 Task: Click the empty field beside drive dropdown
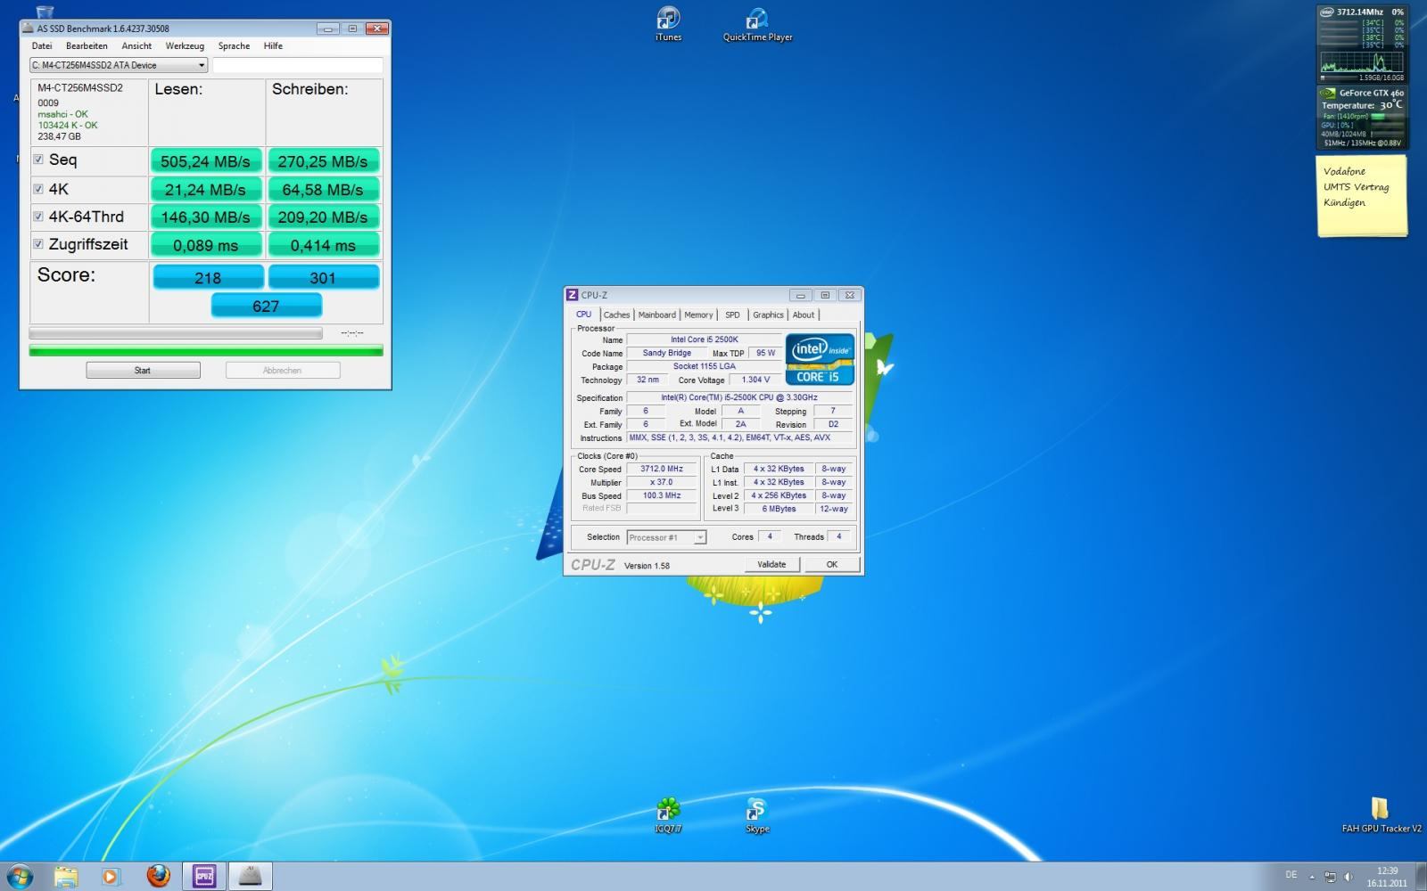[x=298, y=65]
